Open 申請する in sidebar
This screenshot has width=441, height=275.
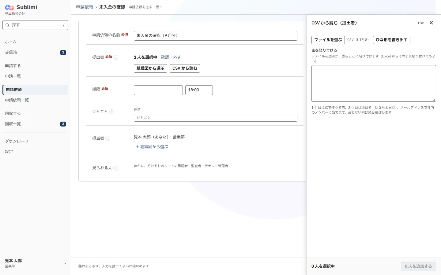coord(35,66)
